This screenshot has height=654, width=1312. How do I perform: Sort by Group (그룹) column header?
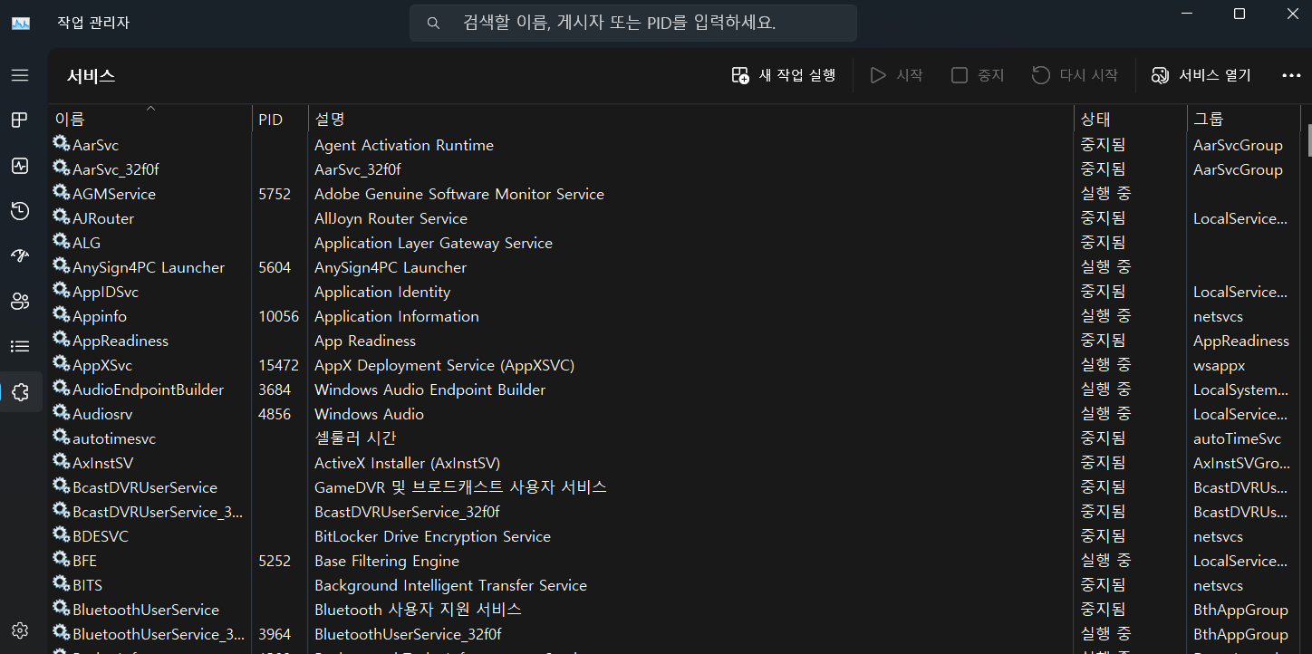1243,119
